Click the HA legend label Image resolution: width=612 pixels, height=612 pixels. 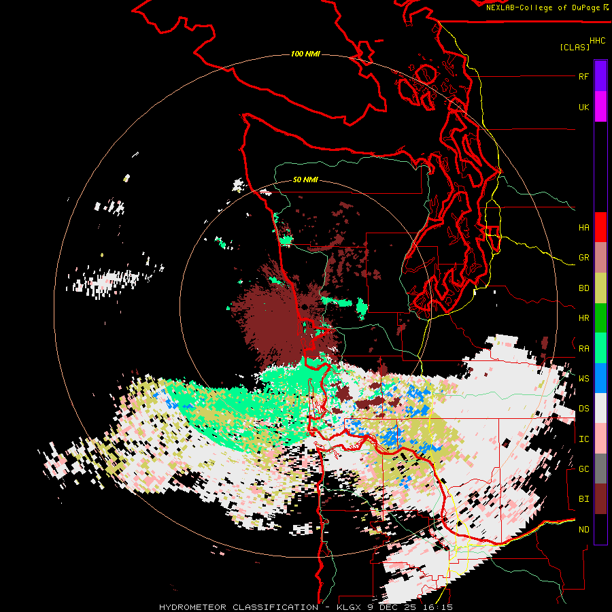583,227
